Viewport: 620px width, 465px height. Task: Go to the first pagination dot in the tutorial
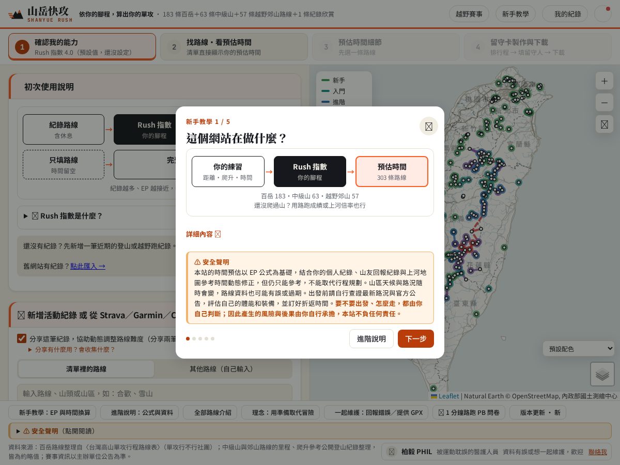[188, 339]
